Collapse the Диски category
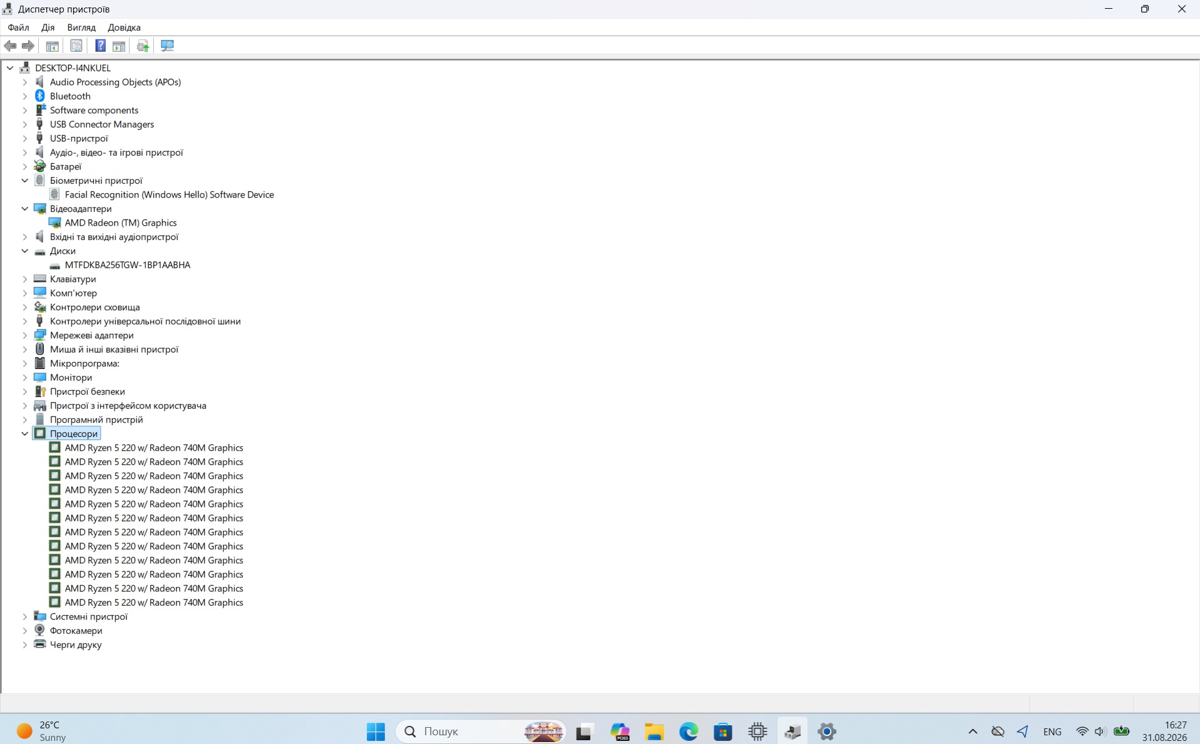1200x744 pixels. [25, 251]
